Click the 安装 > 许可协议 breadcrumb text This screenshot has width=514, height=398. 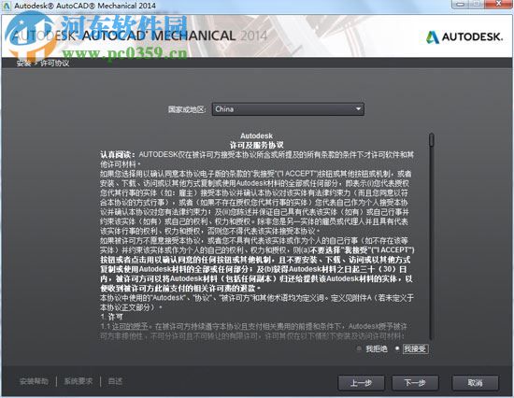pyautogui.click(x=43, y=64)
